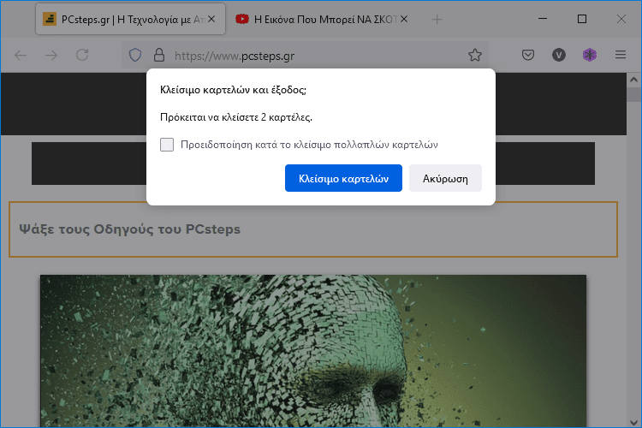Click the scrollbar up arrow
This screenshot has height=428, width=642.
(x=633, y=80)
